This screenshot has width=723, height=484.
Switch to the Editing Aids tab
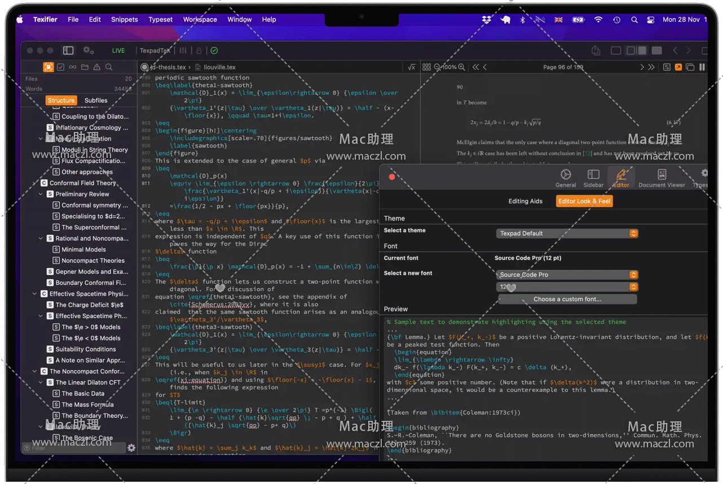pyautogui.click(x=525, y=201)
